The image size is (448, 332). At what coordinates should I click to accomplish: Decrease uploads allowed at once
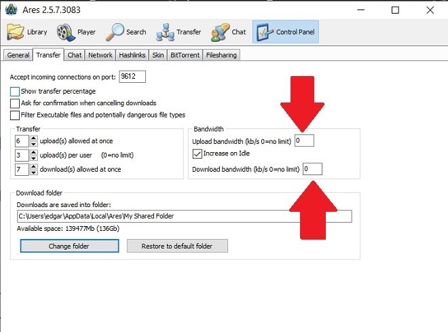tap(33, 144)
